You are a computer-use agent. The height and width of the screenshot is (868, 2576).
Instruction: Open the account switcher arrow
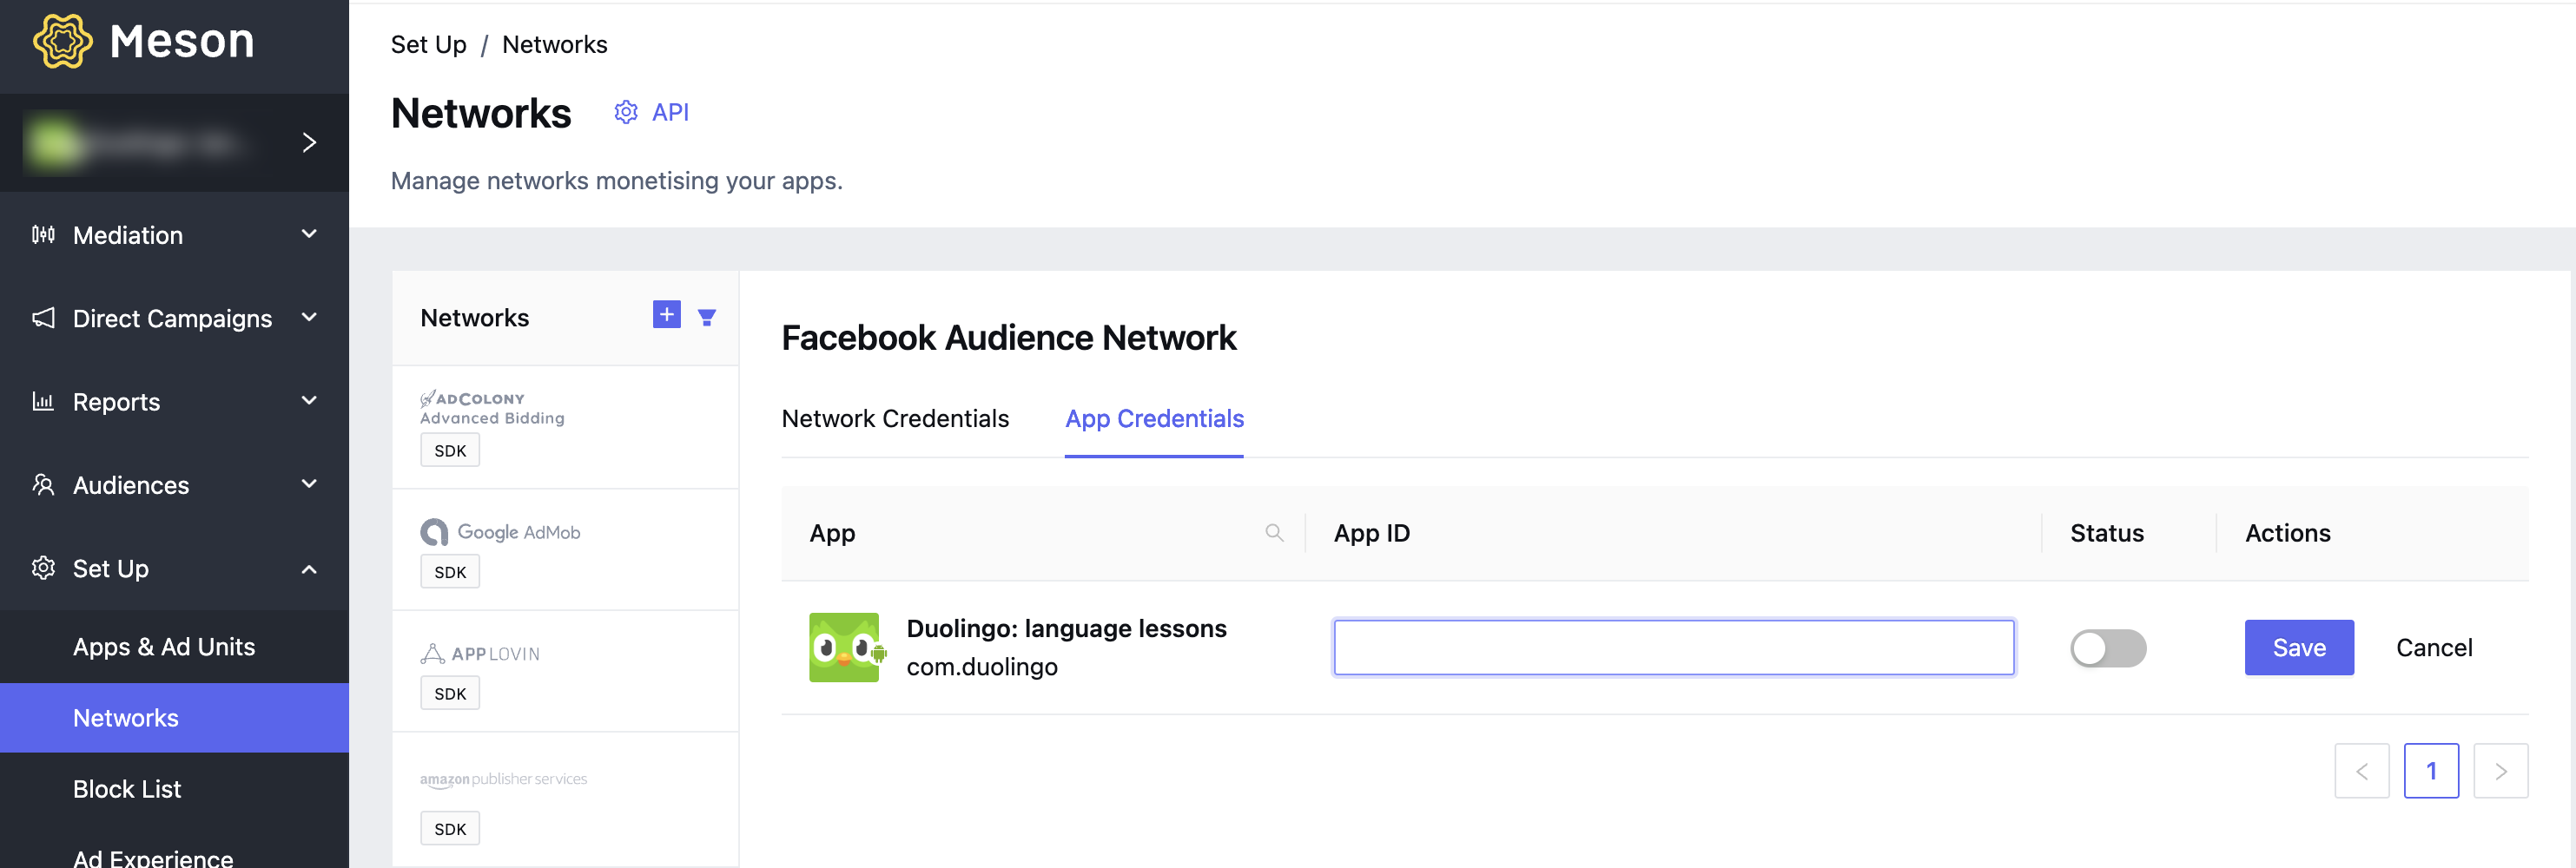(309, 143)
